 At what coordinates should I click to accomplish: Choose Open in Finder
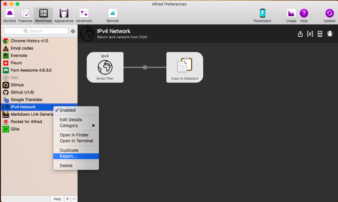[76, 135]
